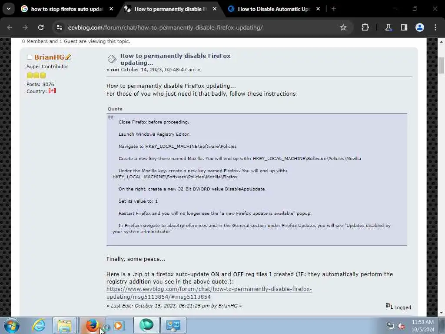Tick the checkbox beside BrianHG

(x=29, y=57)
